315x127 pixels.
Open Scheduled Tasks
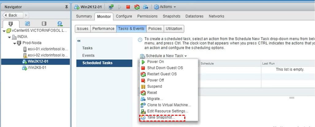pyautogui.click(x=104, y=63)
